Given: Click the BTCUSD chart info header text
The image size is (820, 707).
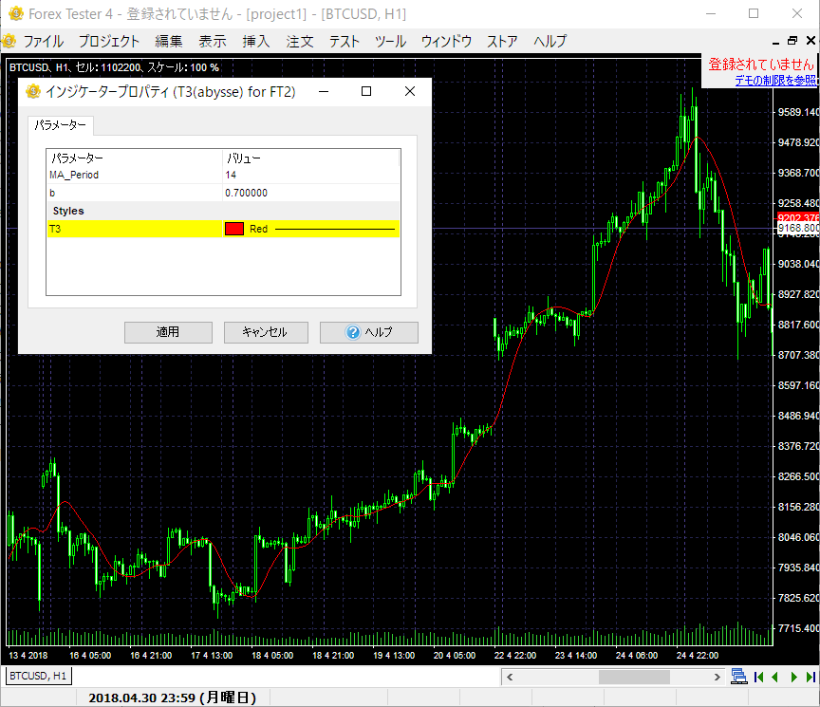Looking at the screenshot, I should coord(114,67).
